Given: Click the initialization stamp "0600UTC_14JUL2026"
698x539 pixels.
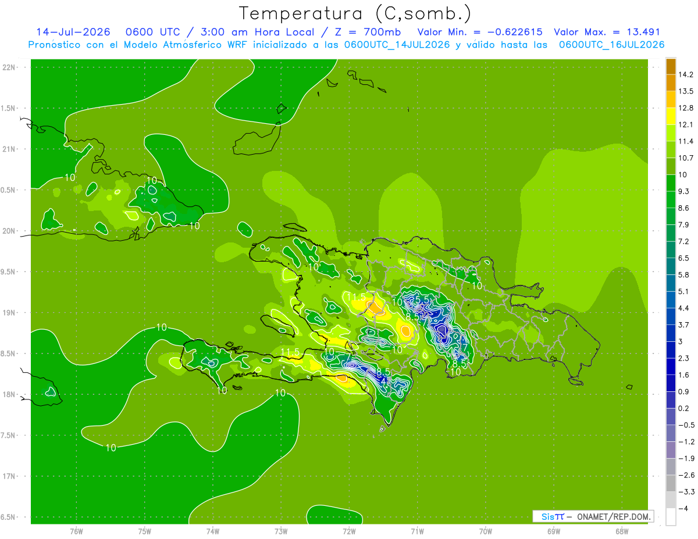Looking at the screenshot, I should point(397,45).
